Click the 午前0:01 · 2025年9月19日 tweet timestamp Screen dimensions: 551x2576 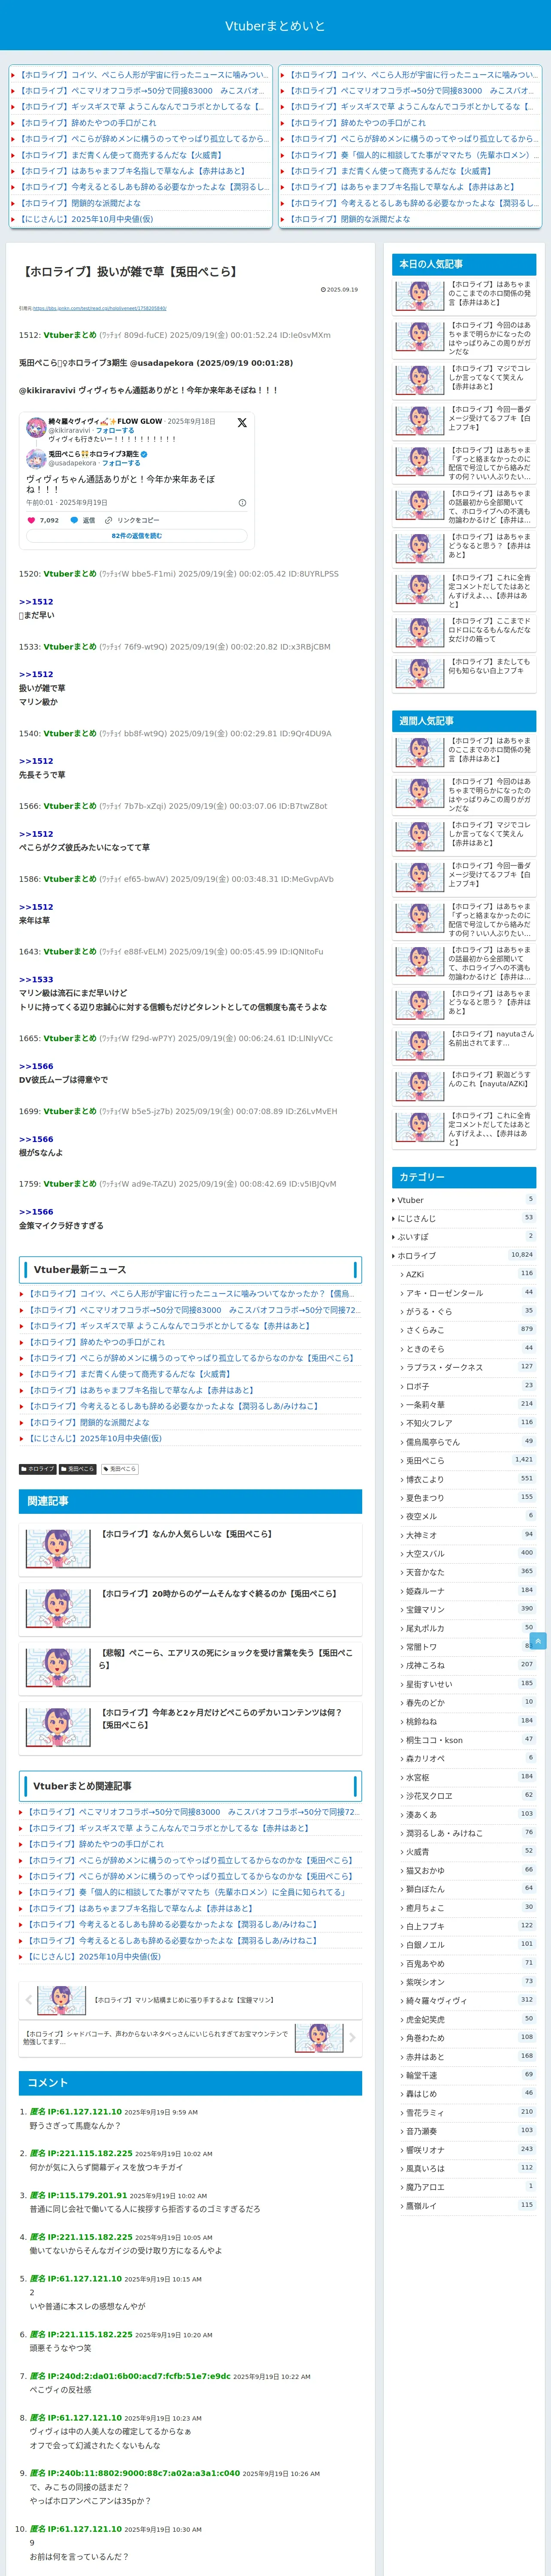click(66, 503)
